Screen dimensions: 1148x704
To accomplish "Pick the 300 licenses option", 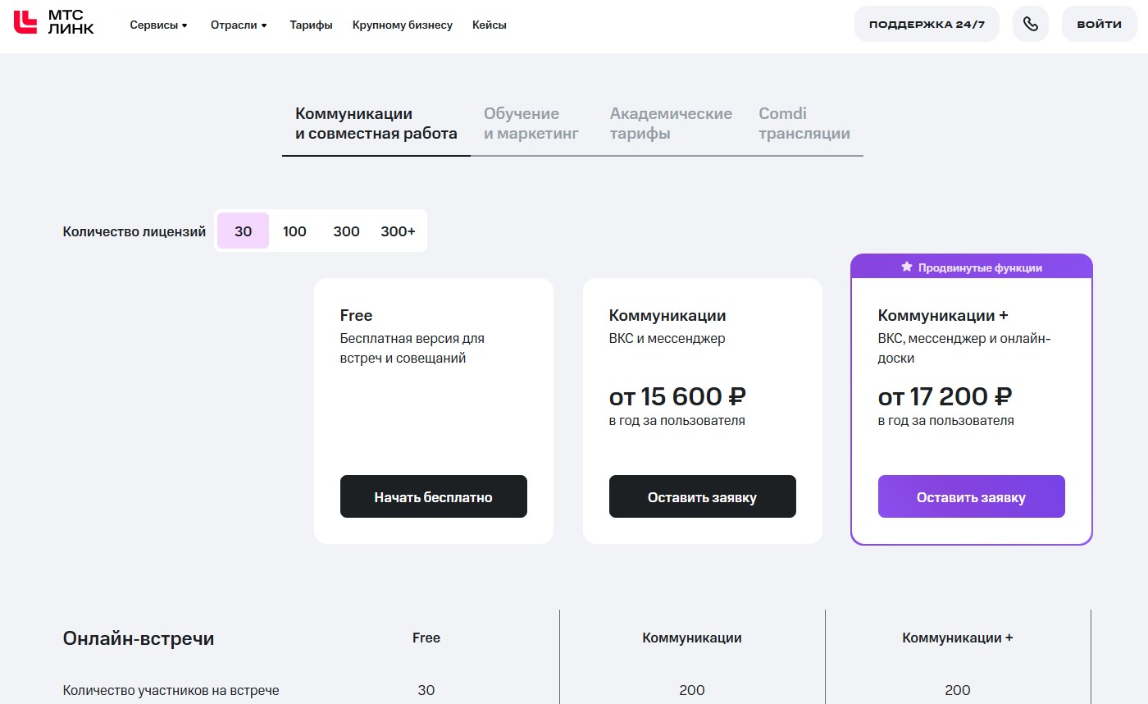I will pos(346,231).
